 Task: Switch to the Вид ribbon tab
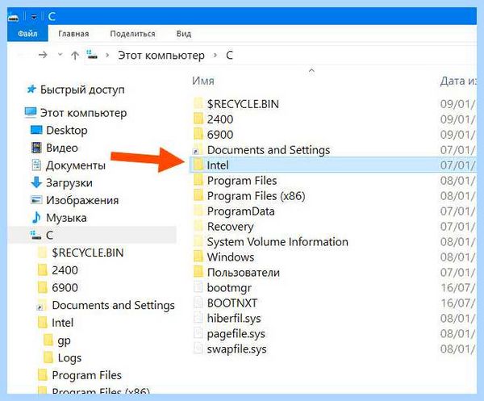184,34
